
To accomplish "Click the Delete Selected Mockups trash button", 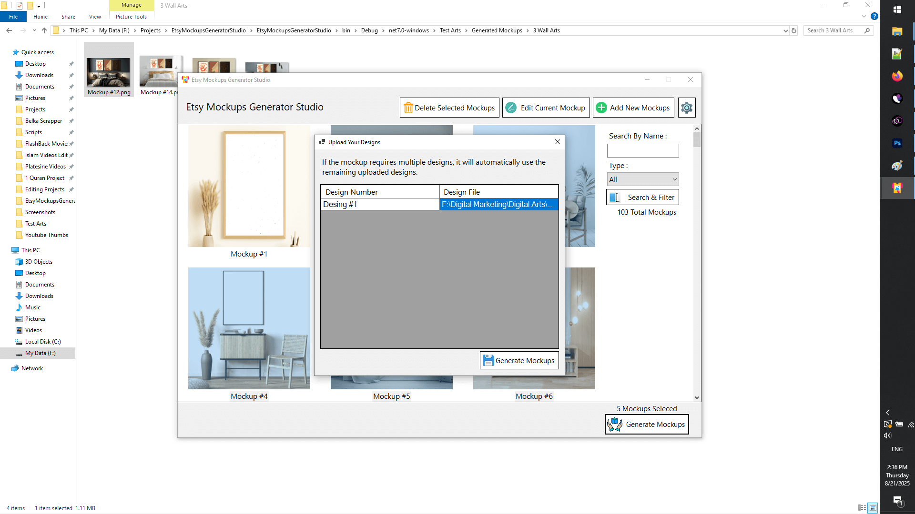I will (x=449, y=108).
